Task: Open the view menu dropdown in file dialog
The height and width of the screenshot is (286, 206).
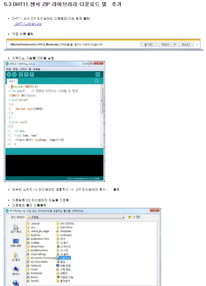Action: [138, 217]
